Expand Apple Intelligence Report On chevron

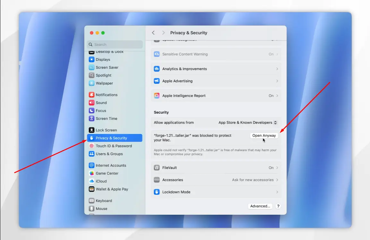point(277,96)
